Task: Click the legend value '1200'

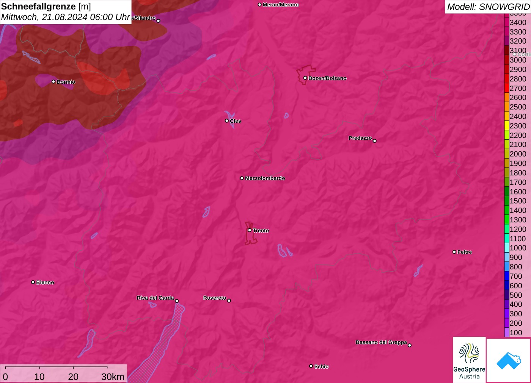Action: (518, 229)
